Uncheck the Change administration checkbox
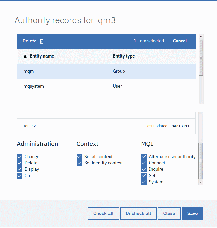 click(20, 157)
